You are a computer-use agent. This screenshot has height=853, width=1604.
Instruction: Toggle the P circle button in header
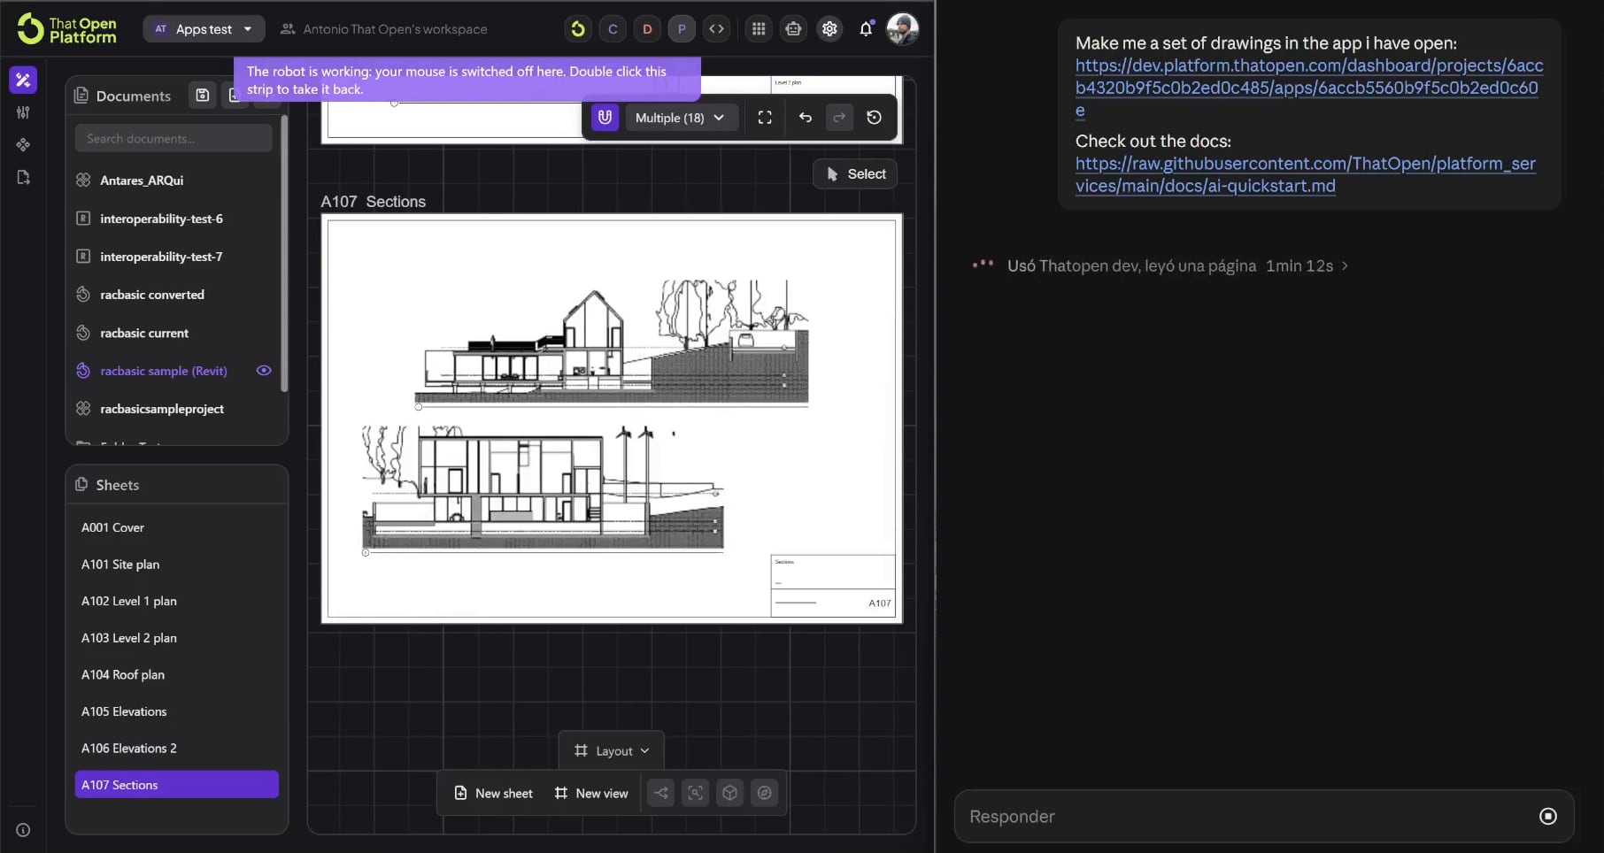(x=682, y=29)
